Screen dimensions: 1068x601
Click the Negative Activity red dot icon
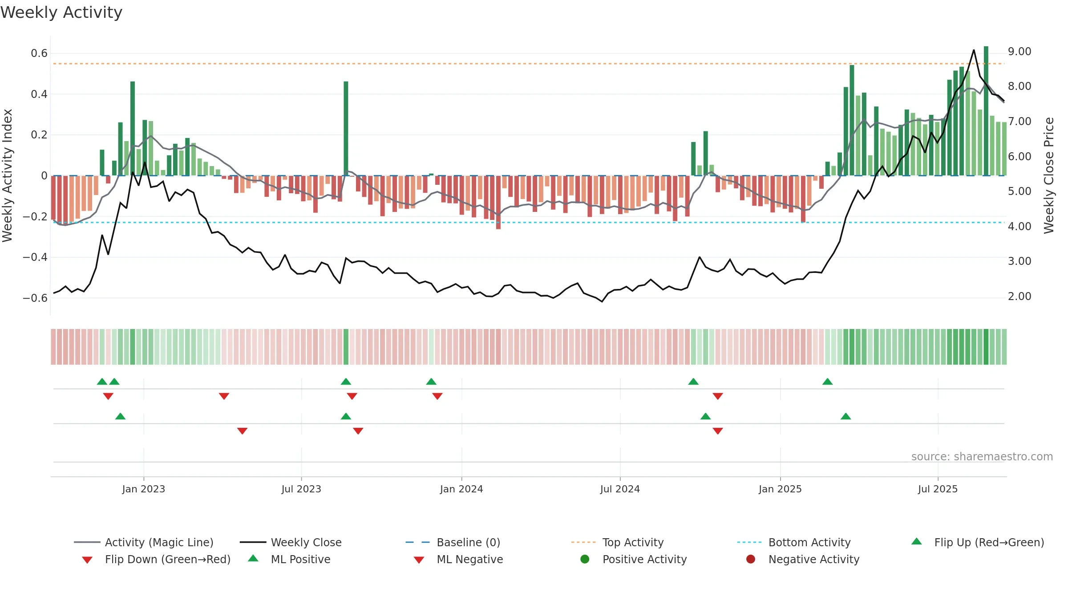pyautogui.click(x=751, y=559)
